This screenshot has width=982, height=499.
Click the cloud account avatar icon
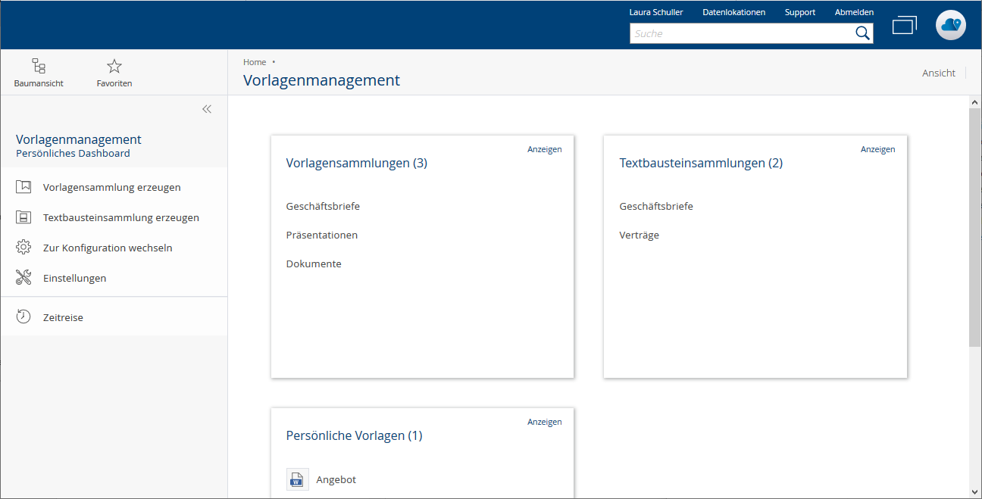tap(950, 25)
